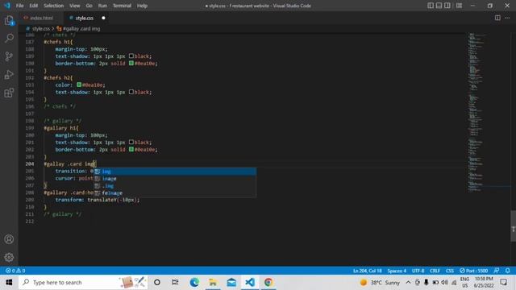The image size is (516, 290).
Task: Click CSS language mode in status bar
Action: click(450, 271)
